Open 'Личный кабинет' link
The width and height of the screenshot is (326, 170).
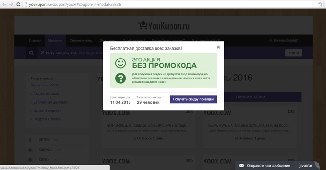coord(284,40)
